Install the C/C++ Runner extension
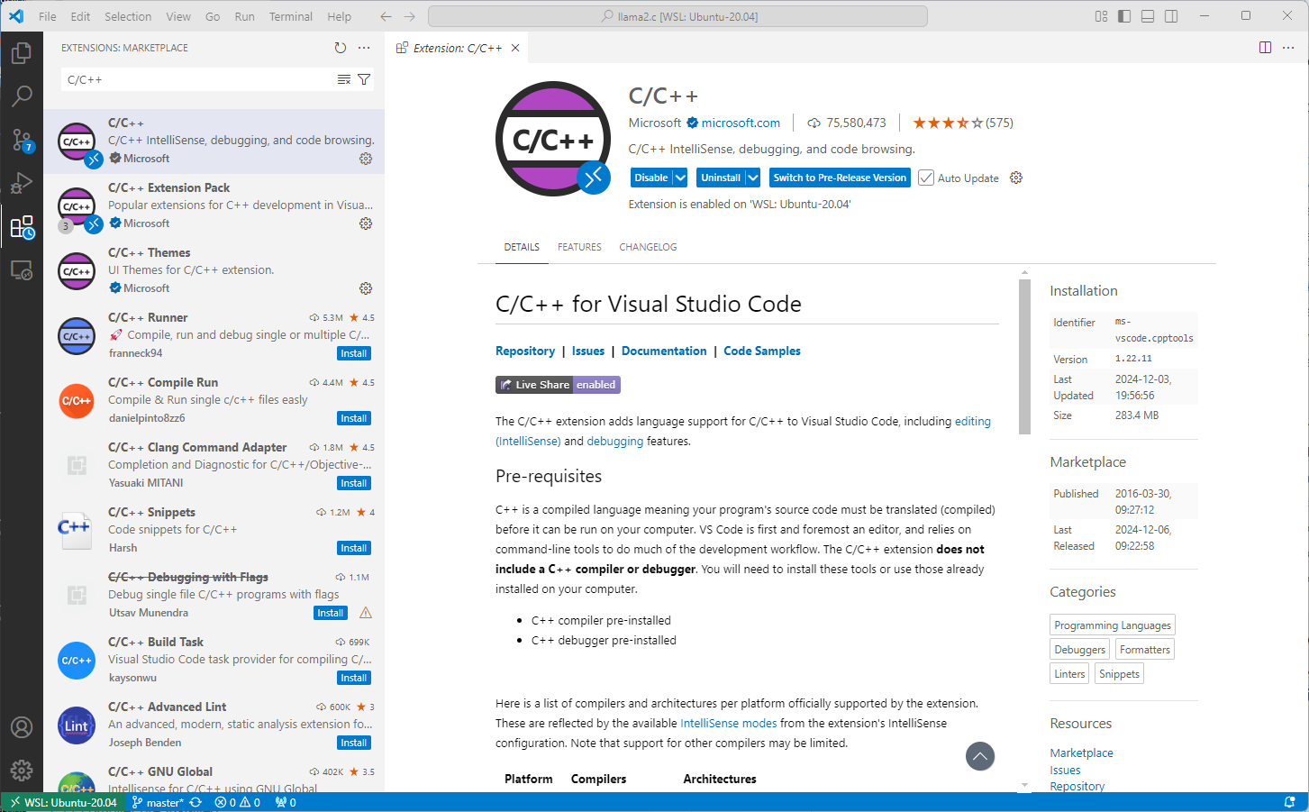 click(x=354, y=353)
